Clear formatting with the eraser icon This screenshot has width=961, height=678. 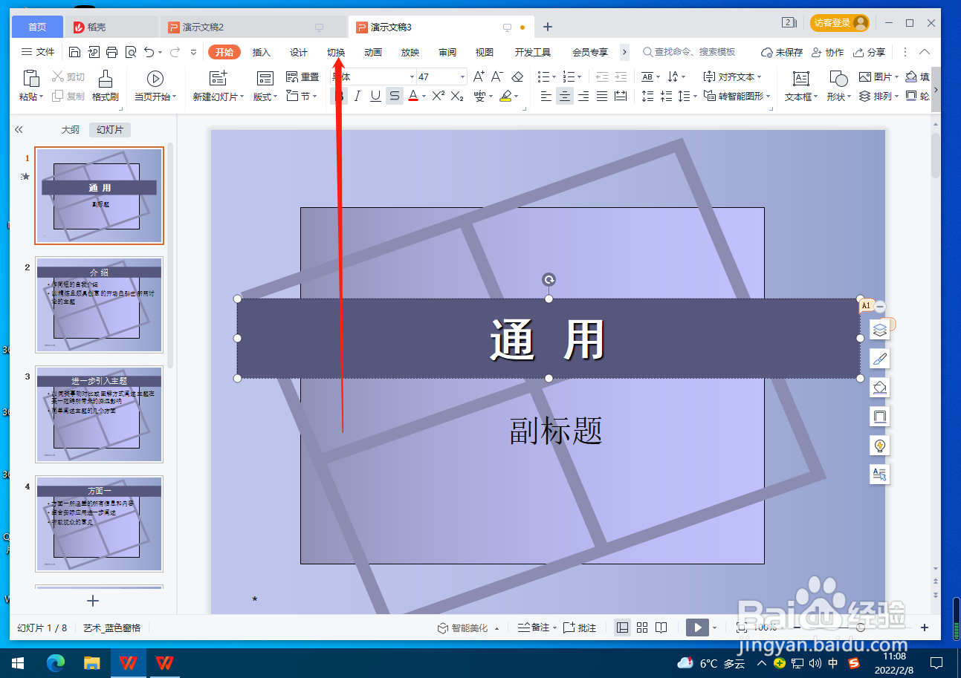518,76
